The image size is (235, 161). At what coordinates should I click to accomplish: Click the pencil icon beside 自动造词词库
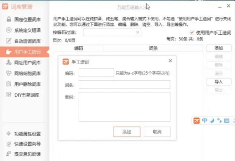tap(8, 41)
